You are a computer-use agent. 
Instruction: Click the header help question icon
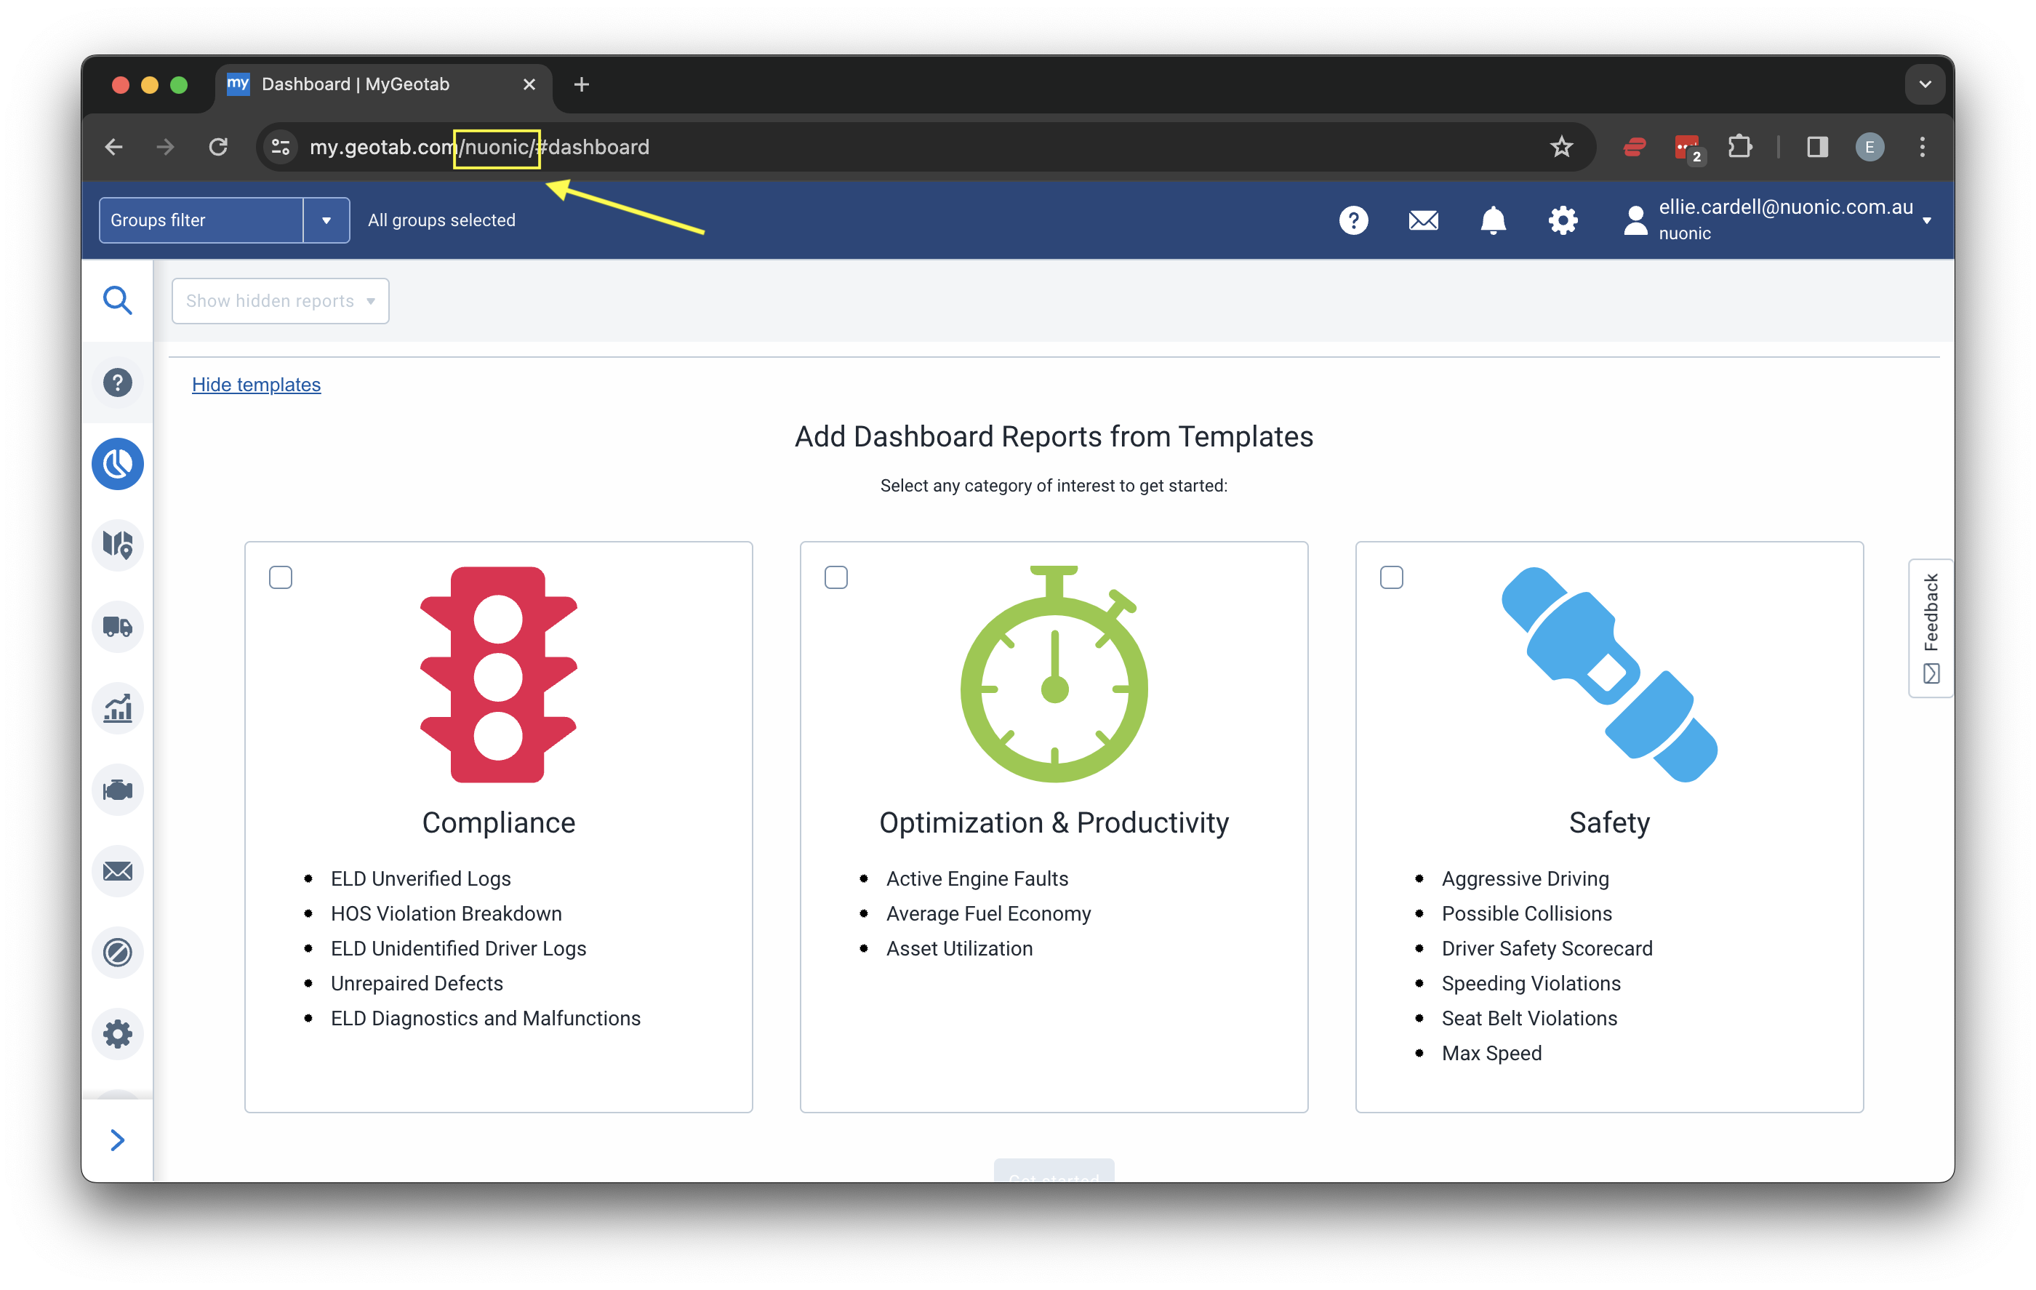1352,220
